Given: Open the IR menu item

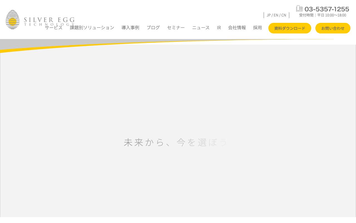Looking at the screenshot, I should click(x=219, y=27).
